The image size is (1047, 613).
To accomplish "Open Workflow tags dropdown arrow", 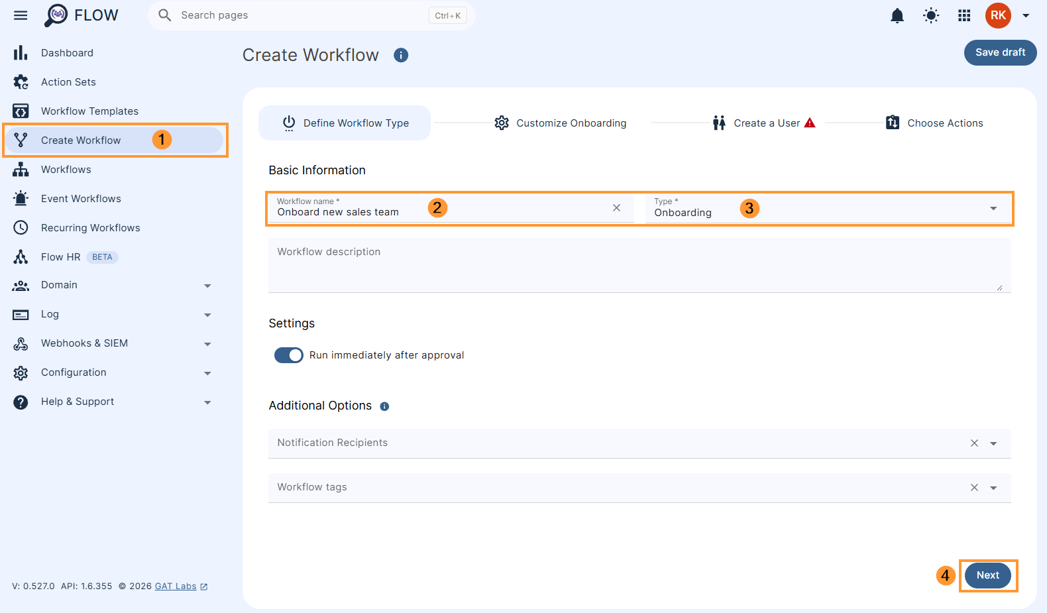I will tap(993, 488).
